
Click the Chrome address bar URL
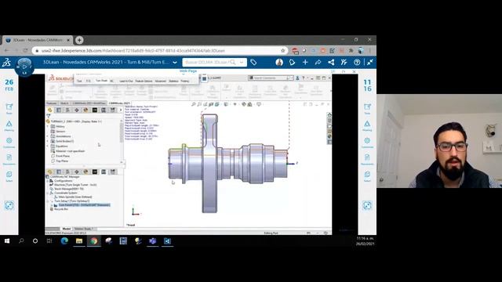(133, 50)
